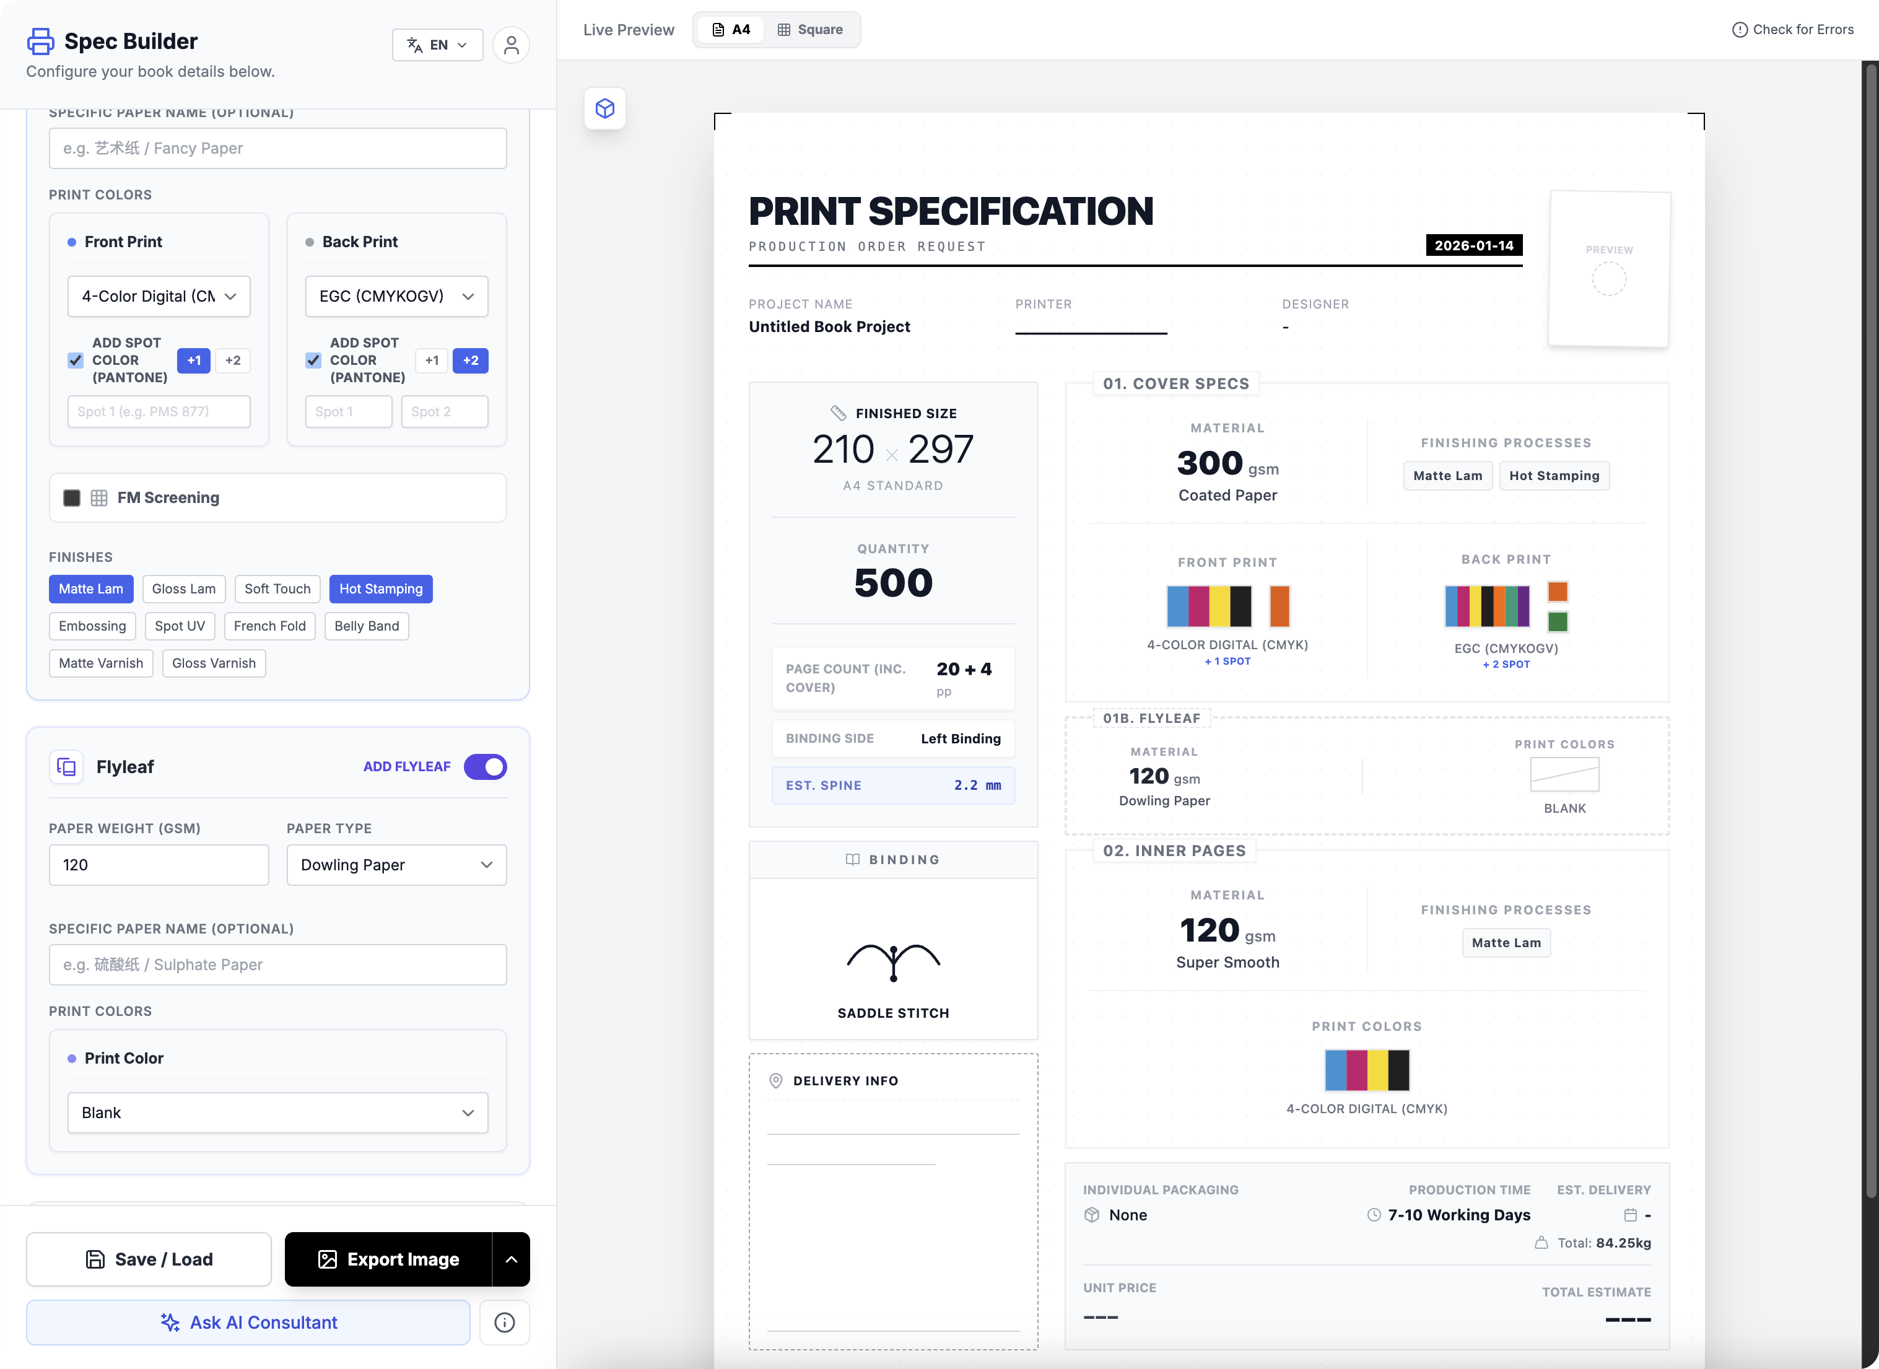Click the Spot 1 Pantone input field
The image size is (1879, 1369).
(x=159, y=412)
